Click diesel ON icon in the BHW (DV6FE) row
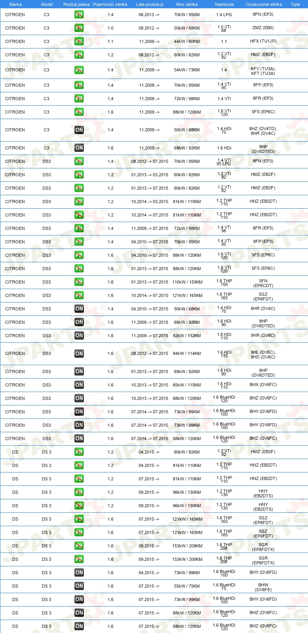This screenshot has height=633, width=308. click(79, 586)
